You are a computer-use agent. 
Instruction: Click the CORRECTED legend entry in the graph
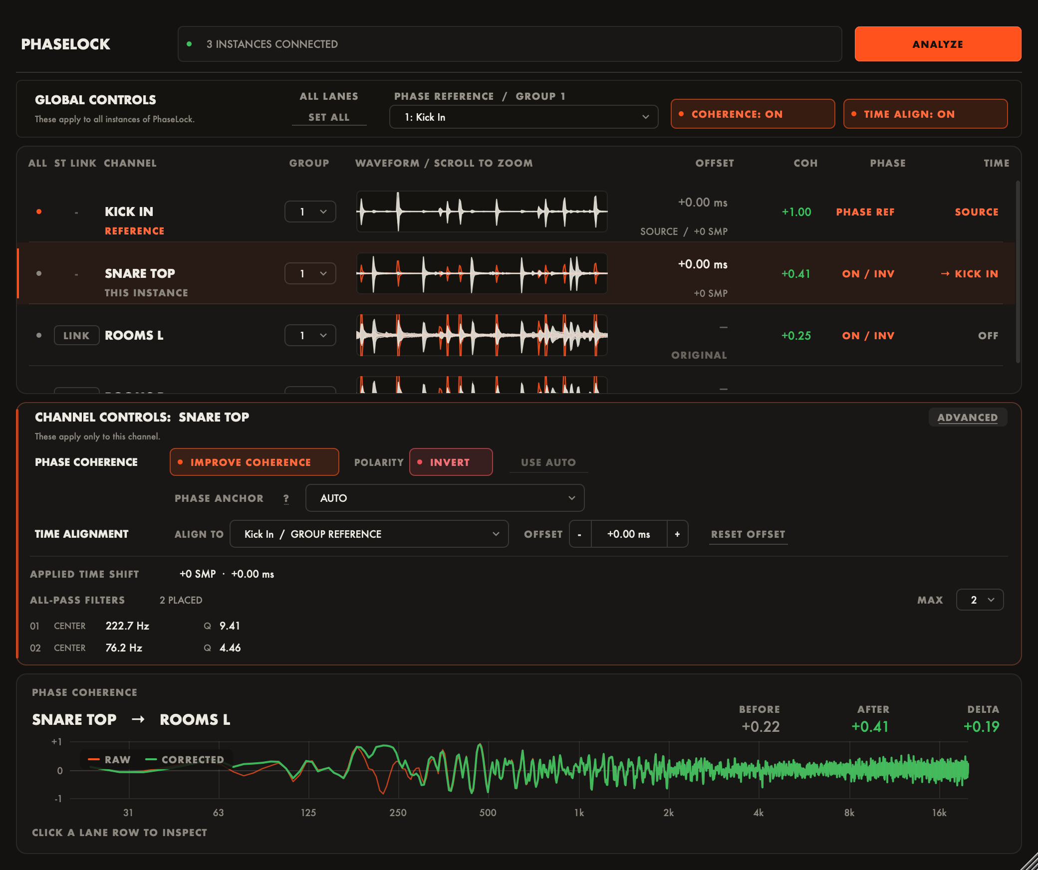point(185,759)
